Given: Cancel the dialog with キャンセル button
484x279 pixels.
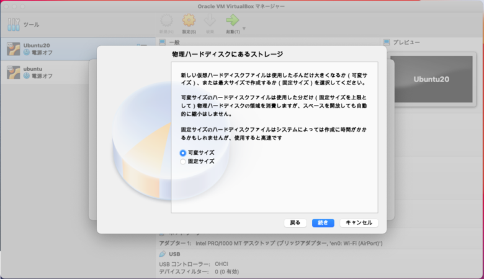Looking at the screenshot, I should click(359, 223).
